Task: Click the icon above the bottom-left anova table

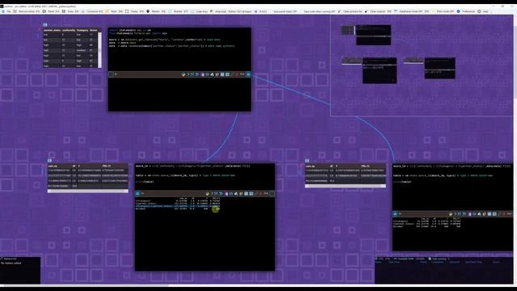Action: [x=50, y=160]
